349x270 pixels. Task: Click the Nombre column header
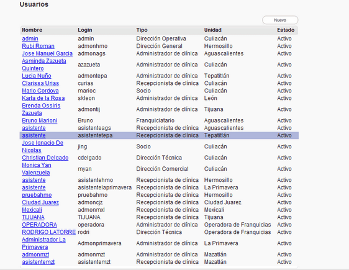(x=32, y=30)
